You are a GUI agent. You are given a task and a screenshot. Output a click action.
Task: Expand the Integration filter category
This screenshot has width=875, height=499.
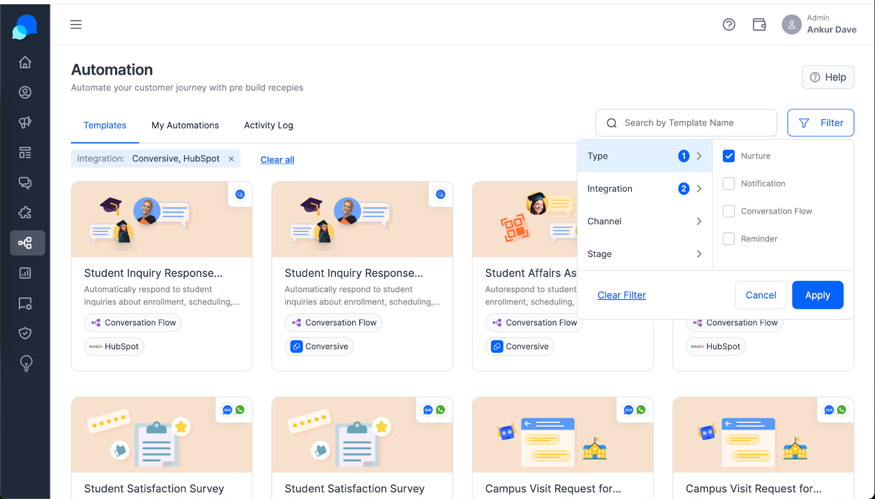(645, 189)
